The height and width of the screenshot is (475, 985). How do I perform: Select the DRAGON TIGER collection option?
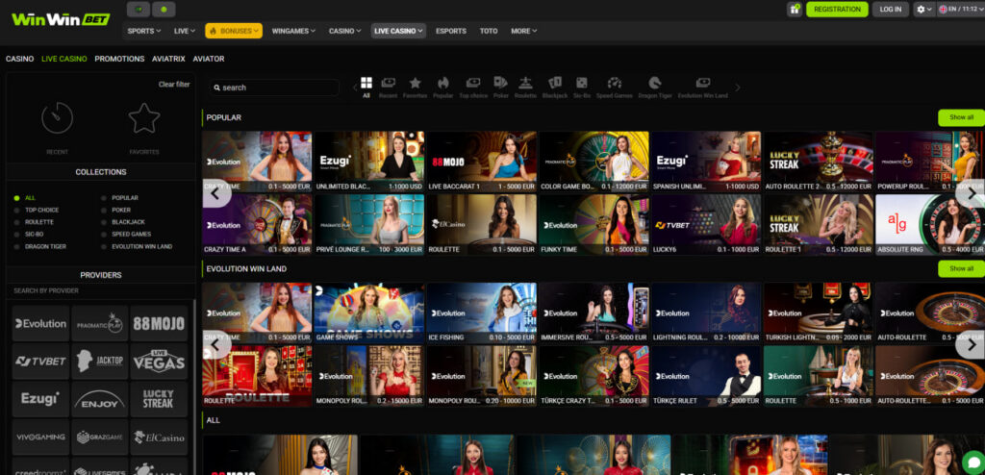click(x=40, y=246)
